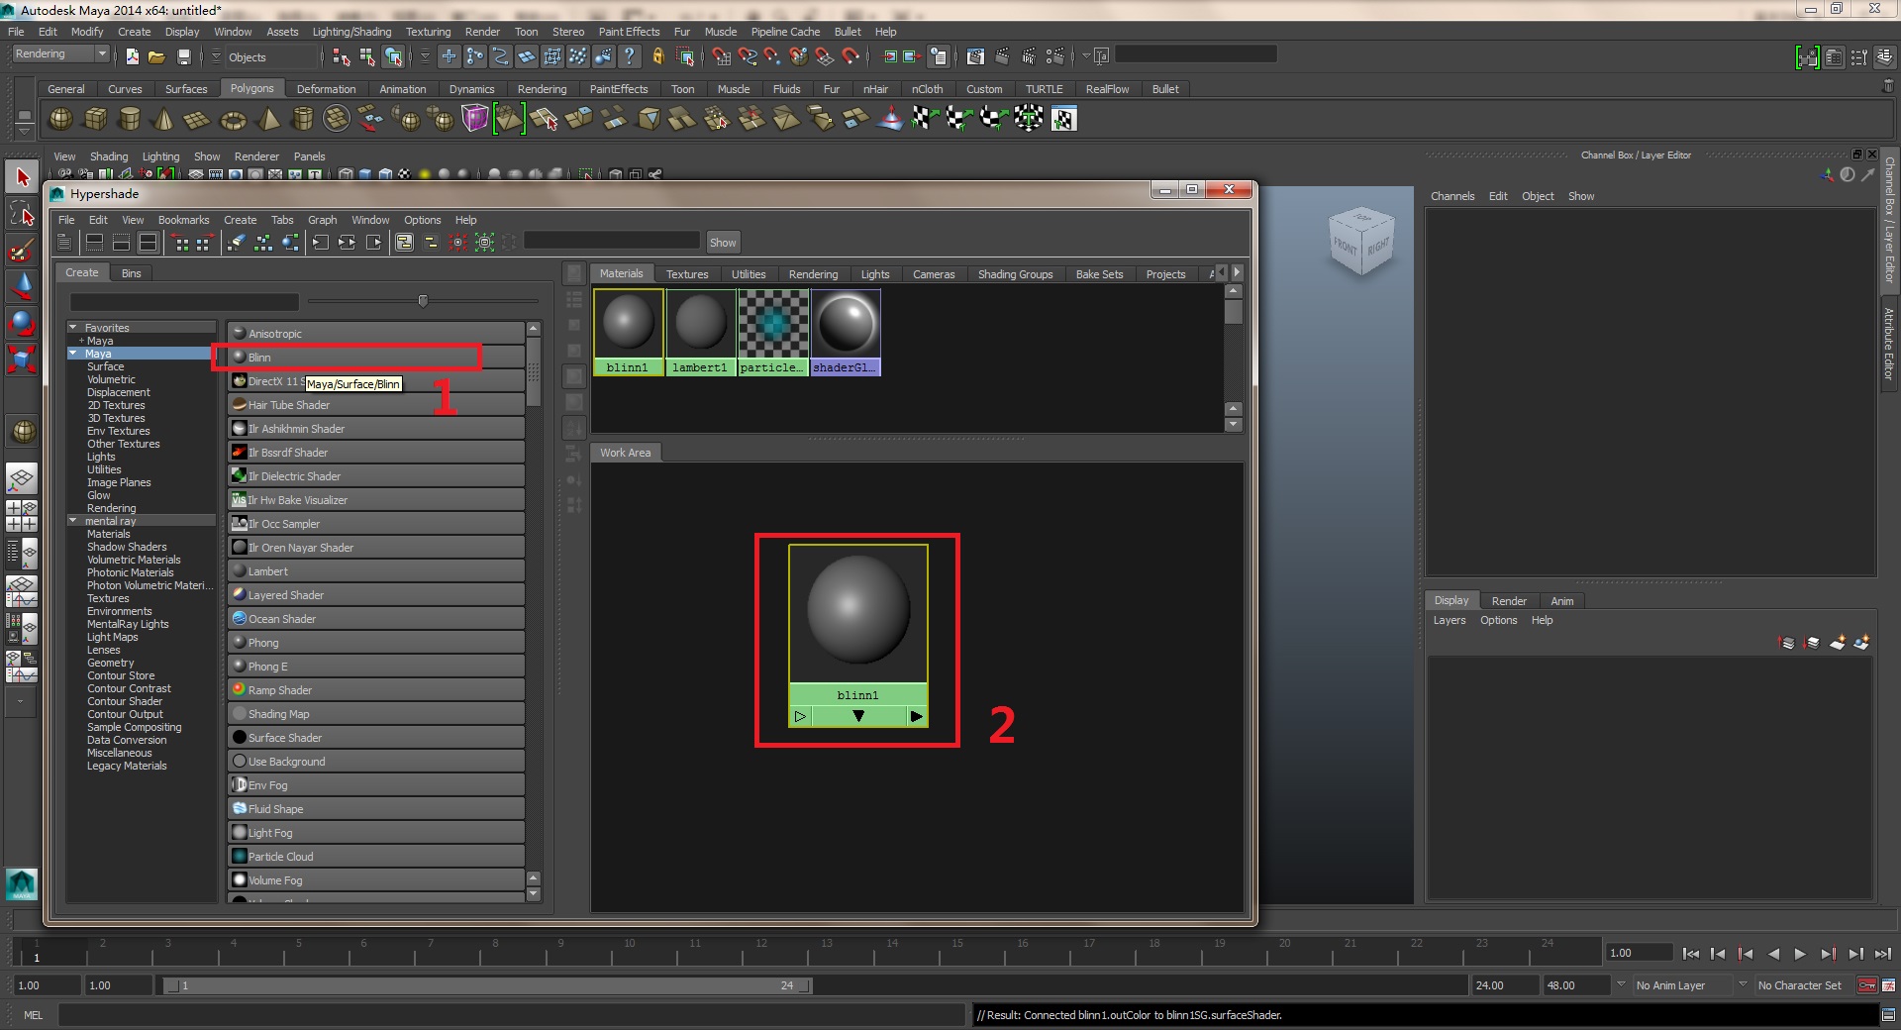This screenshot has height=1030, width=1901.
Task: Click the snap to grids magnet icon
Action: coord(722,56)
